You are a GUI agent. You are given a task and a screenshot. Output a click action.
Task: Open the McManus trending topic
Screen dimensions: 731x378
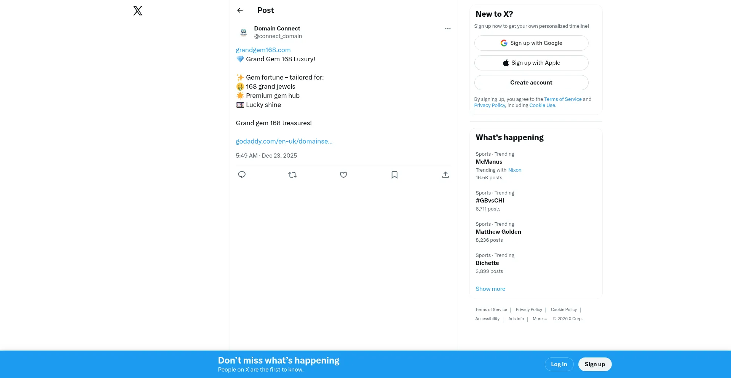click(x=489, y=162)
